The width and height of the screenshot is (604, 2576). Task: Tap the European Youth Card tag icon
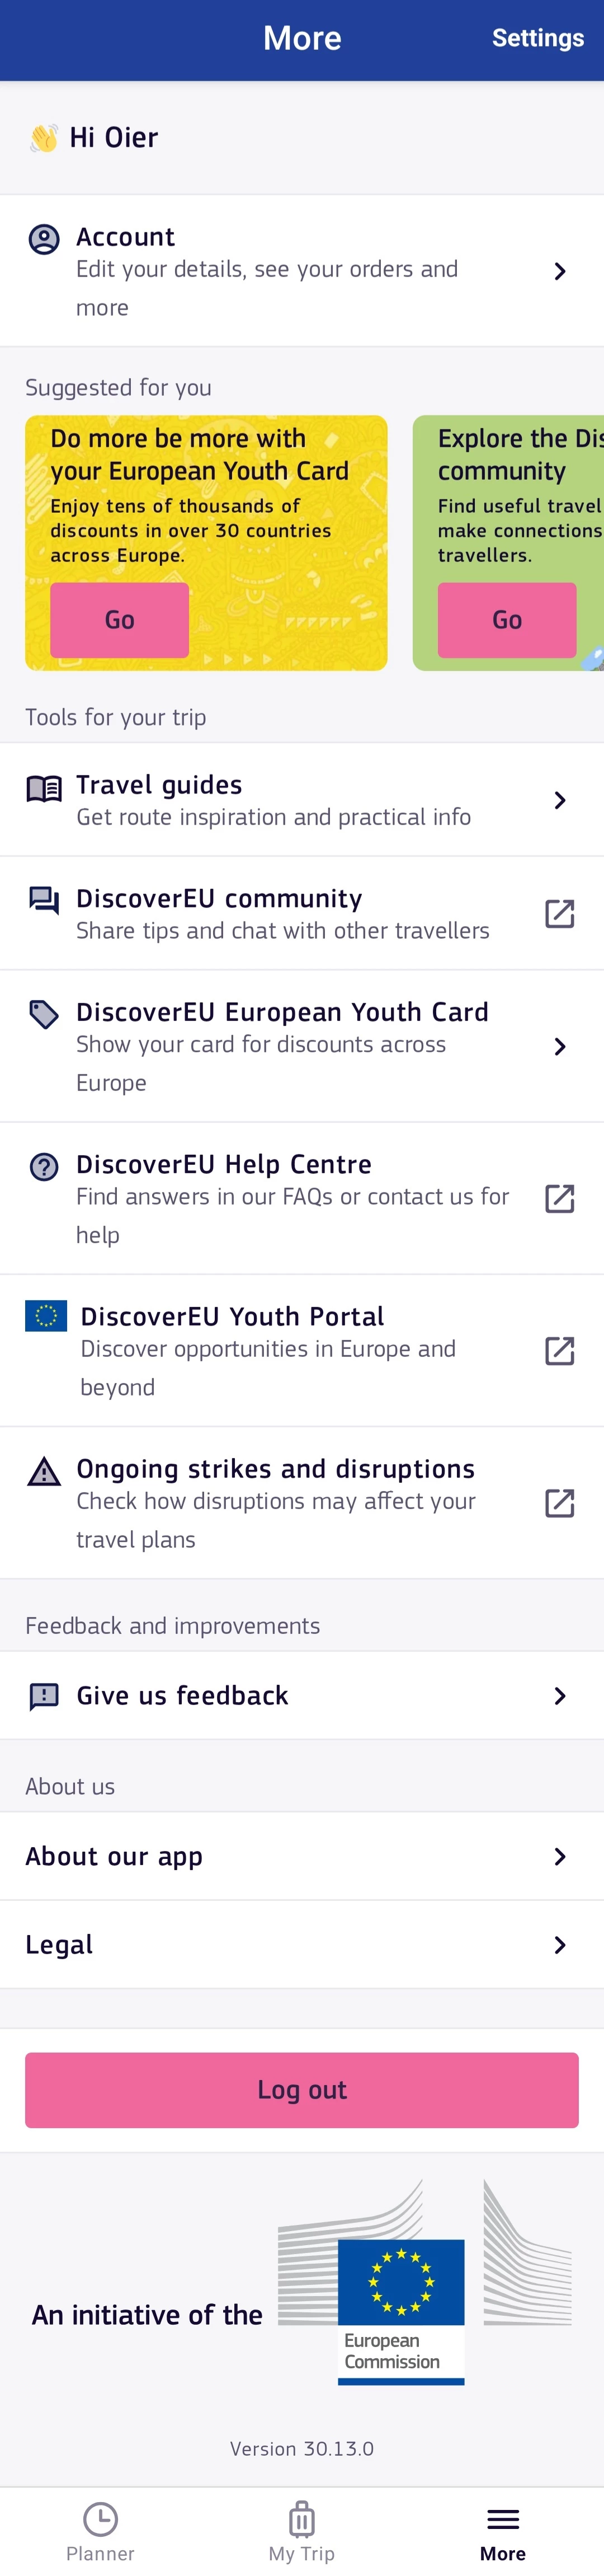pos(44,1015)
